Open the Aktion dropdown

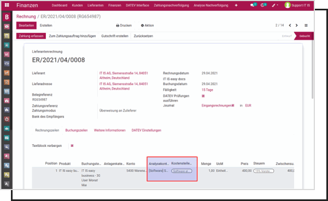coord(147,26)
